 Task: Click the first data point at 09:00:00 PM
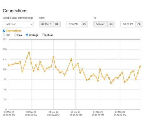(9, 65)
